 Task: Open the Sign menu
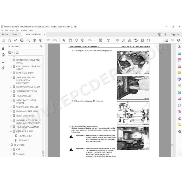pyautogui.click(x=17, y=30)
